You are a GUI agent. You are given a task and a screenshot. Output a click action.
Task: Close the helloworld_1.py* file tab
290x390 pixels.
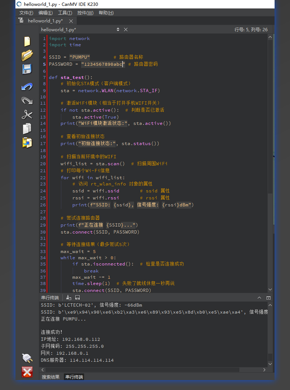point(71,21)
